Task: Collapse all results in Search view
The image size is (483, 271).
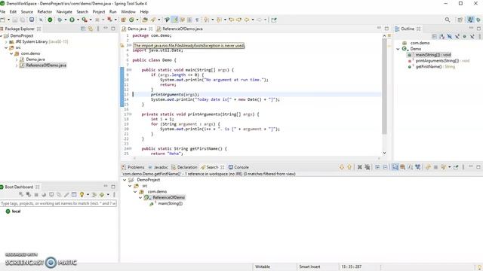Action: coord(385,167)
